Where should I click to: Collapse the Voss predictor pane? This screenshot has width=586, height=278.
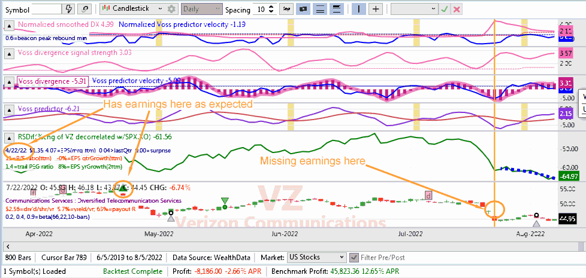coord(9,109)
